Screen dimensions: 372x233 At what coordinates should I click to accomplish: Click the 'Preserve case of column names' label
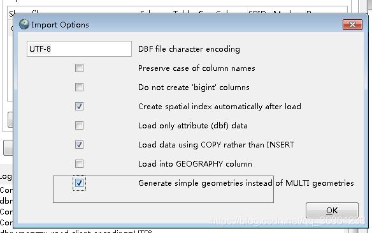(197, 68)
